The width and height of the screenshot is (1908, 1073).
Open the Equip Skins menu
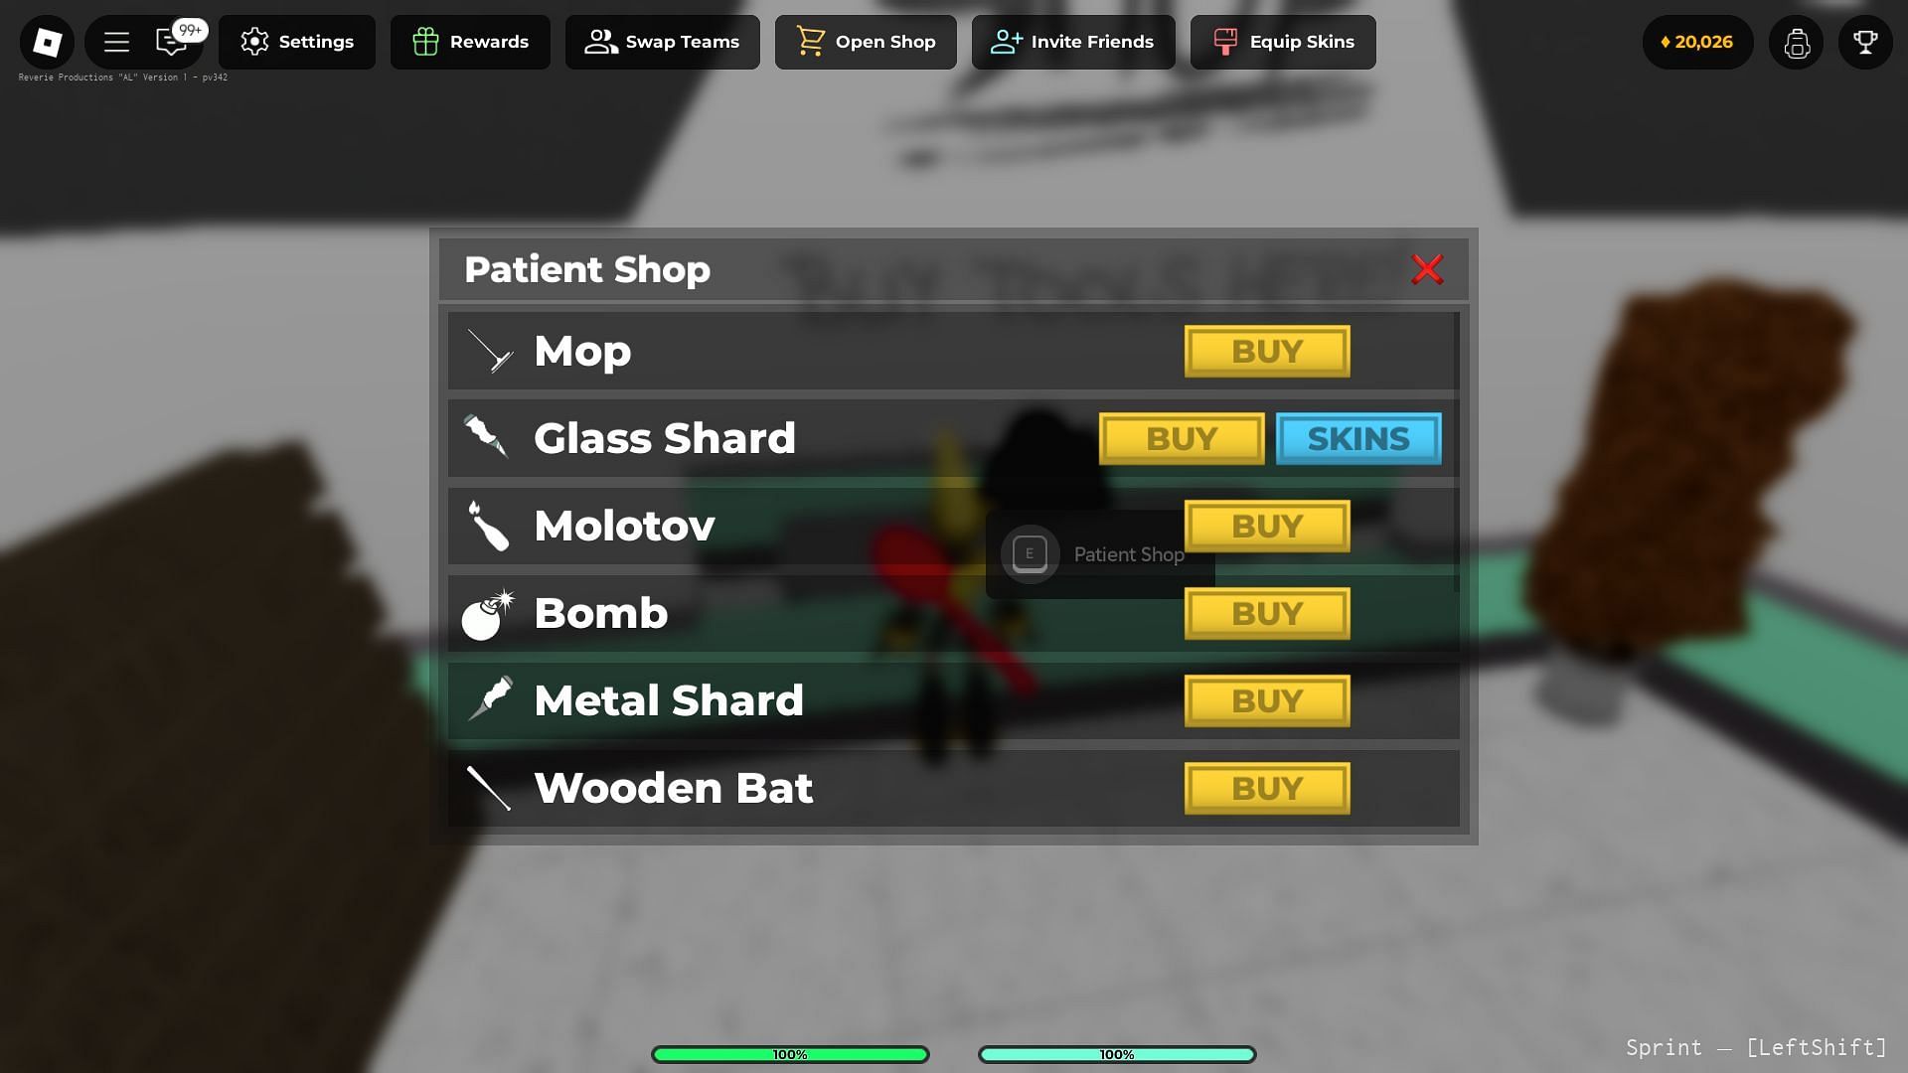pyautogui.click(x=1282, y=41)
